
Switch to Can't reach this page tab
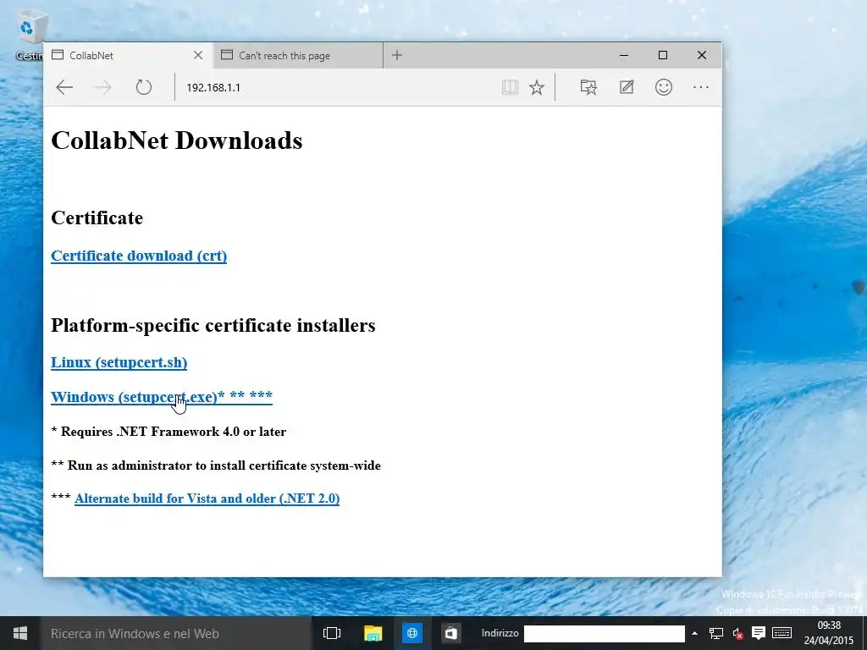point(299,55)
